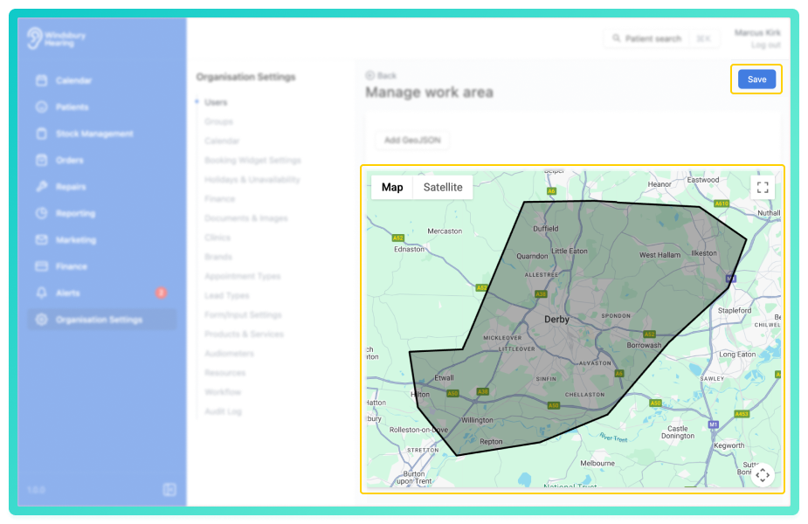Viewport: 808px width, 524px height.
Task: Click Castle Donington label on map
Action: 678,431
